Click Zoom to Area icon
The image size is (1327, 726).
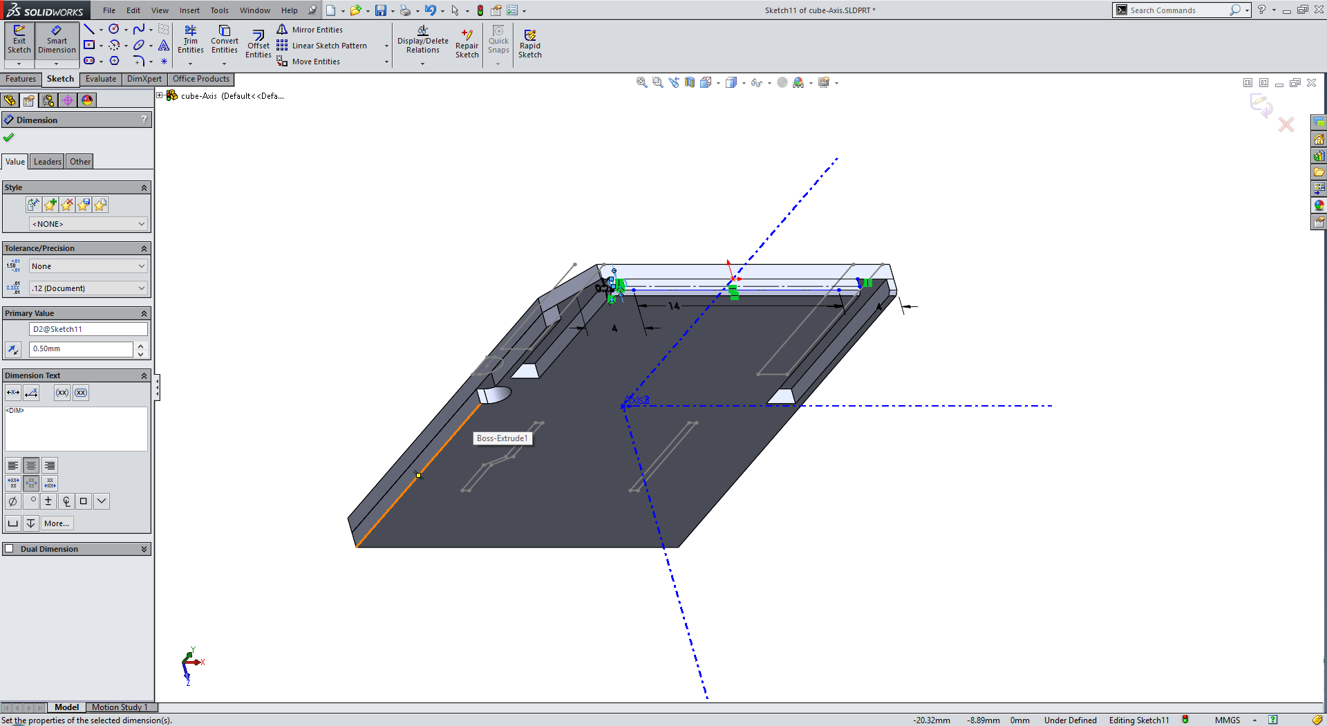pos(657,82)
